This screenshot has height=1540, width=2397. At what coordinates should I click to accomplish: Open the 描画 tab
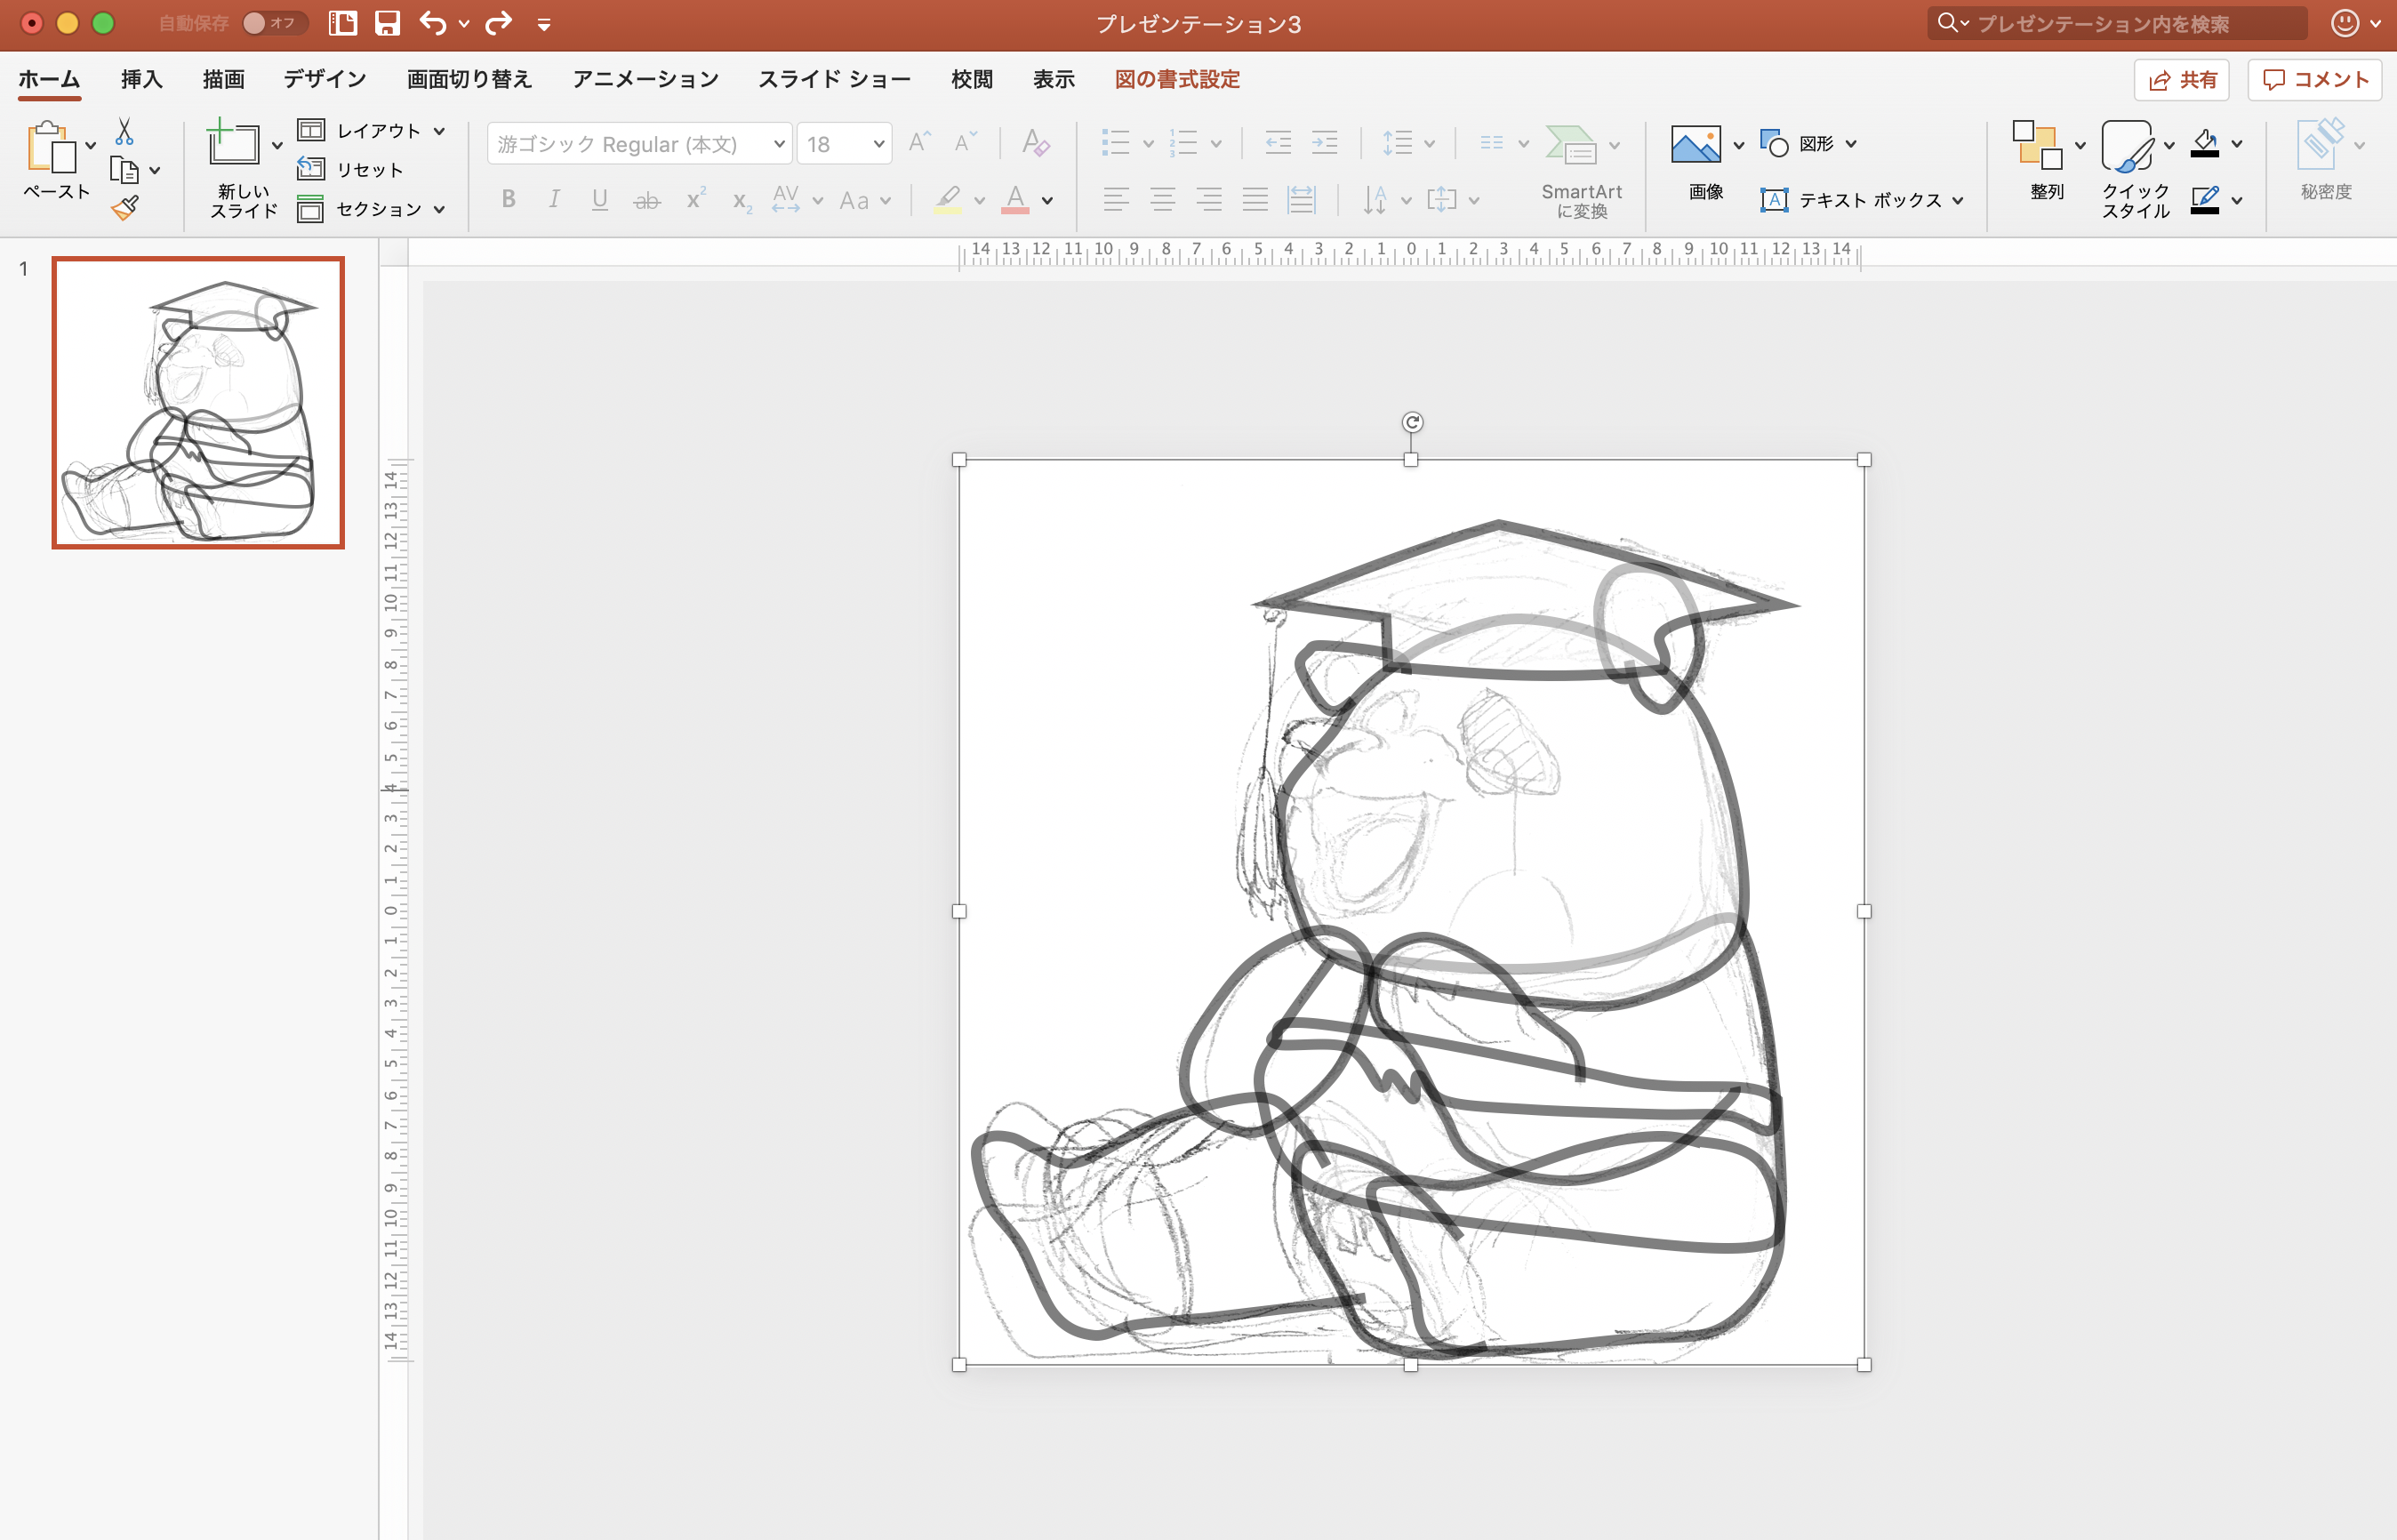(x=223, y=79)
